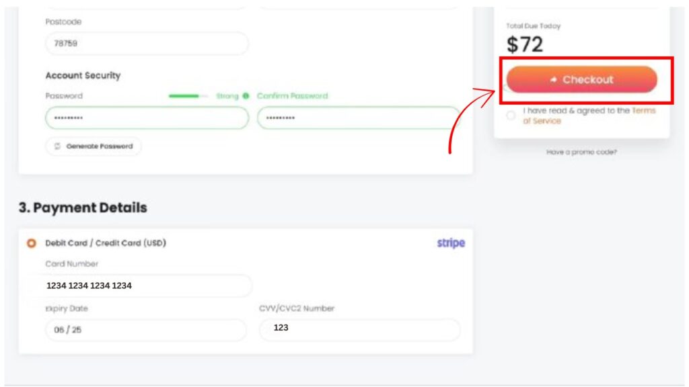Screen dimensions: 689x387
Task: Click the Stripe logo
Action: pyautogui.click(x=451, y=243)
